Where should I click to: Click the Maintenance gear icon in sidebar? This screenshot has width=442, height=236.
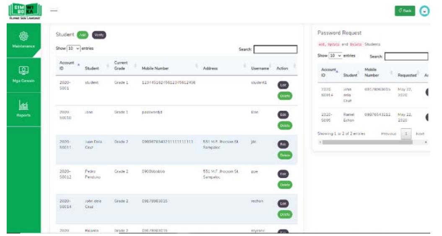pyautogui.click(x=23, y=36)
